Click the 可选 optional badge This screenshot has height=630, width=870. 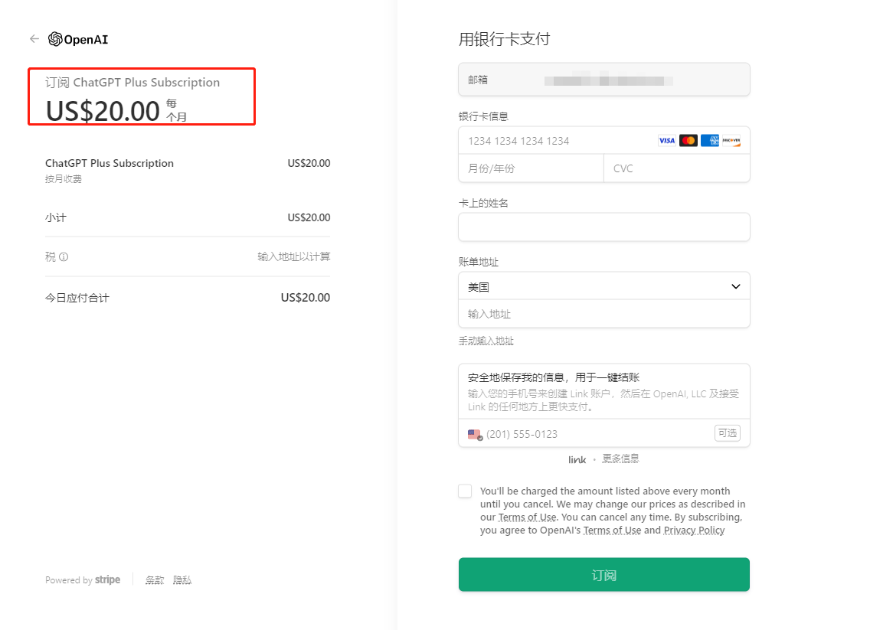point(728,433)
